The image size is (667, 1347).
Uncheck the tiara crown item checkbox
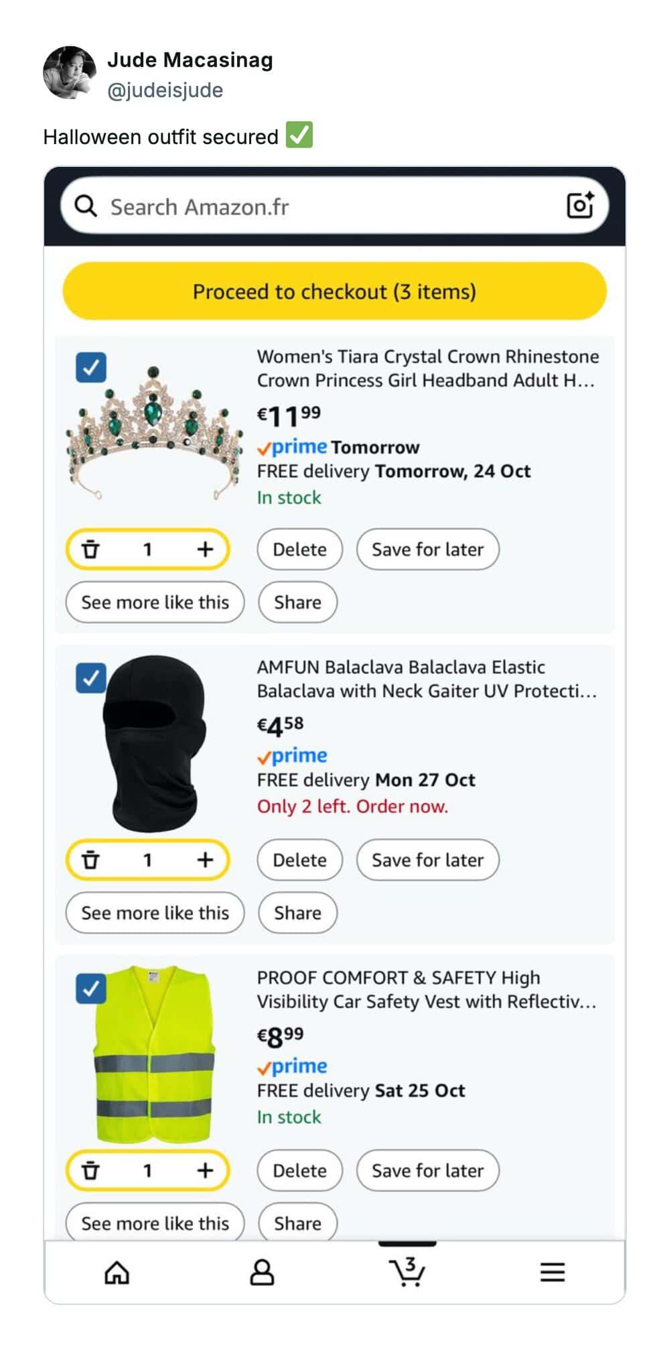point(91,367)
